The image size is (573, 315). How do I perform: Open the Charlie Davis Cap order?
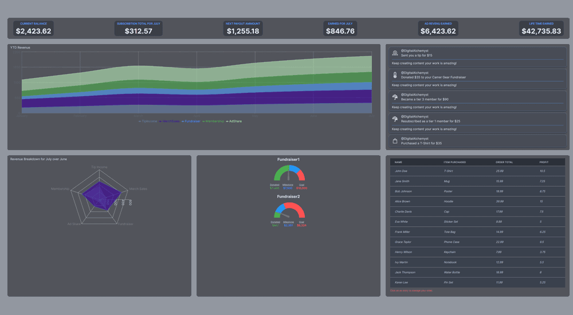(477, 211)
